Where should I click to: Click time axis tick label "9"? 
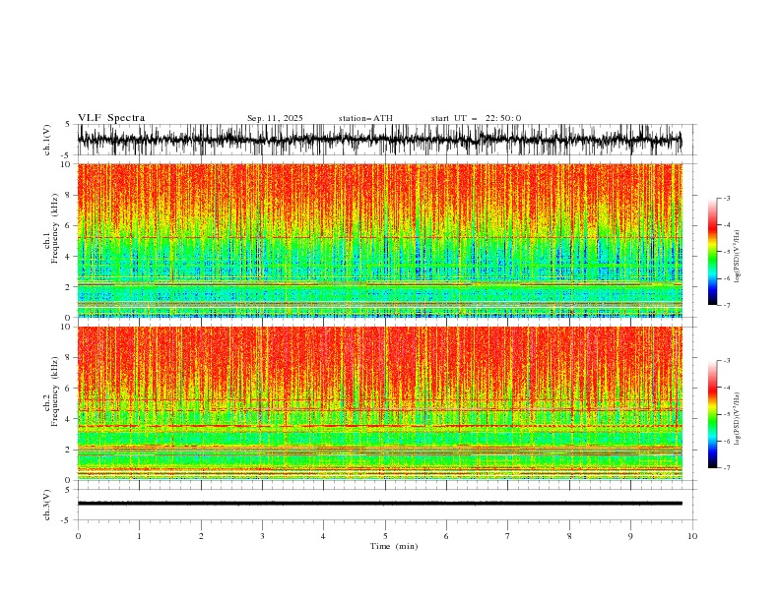tap(630, 536)
